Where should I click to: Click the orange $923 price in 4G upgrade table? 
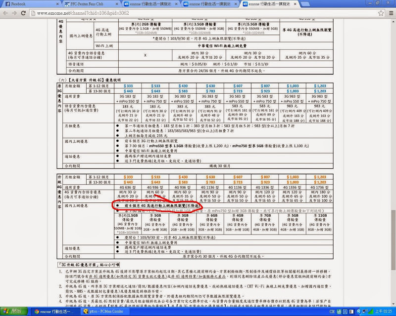(265, 182)
